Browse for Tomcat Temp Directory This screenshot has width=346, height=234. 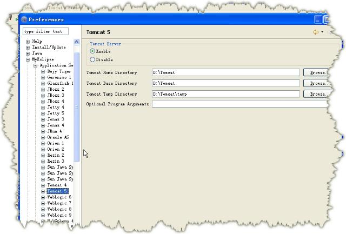click(x=317, y=94)
